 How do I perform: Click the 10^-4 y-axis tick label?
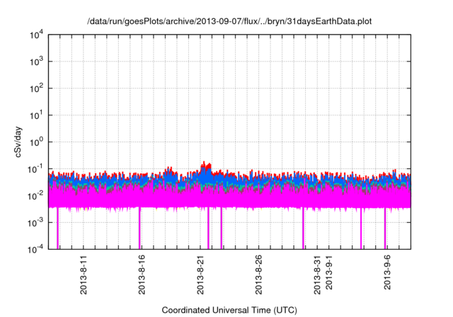point(35,249)
